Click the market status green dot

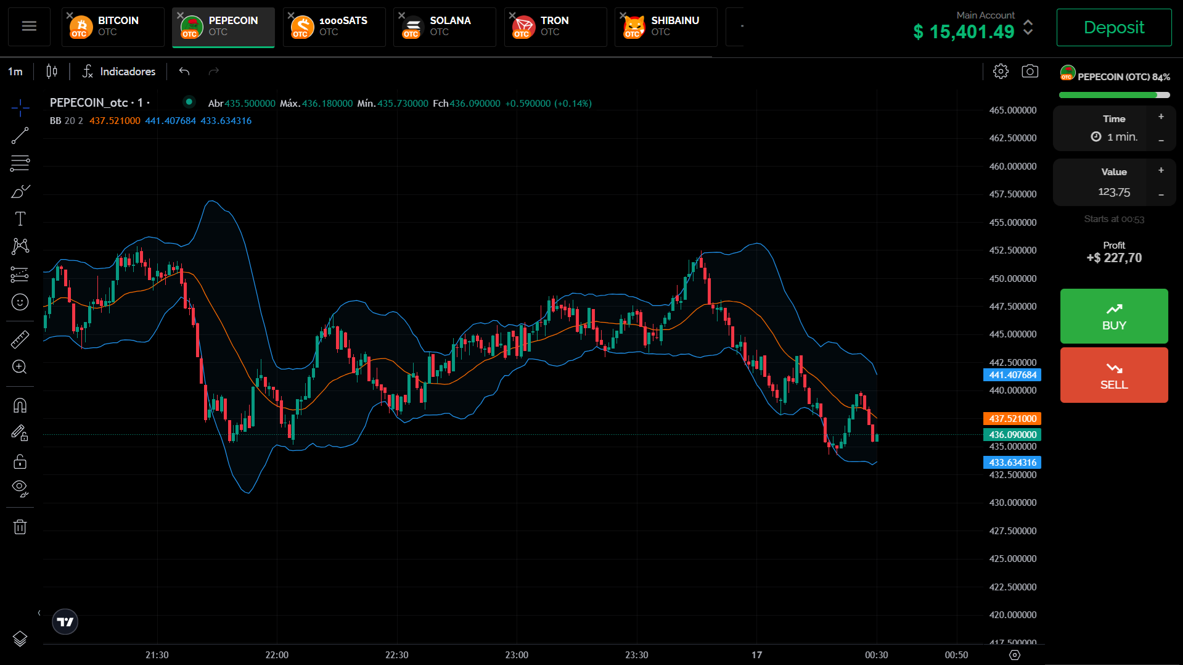[x=189, y=102]
